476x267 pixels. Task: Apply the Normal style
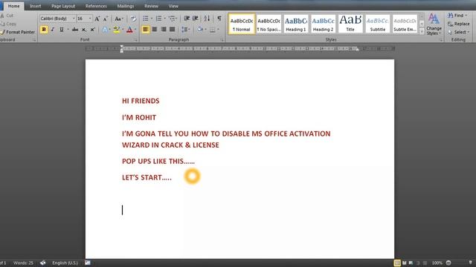click(x=242, y=24)
